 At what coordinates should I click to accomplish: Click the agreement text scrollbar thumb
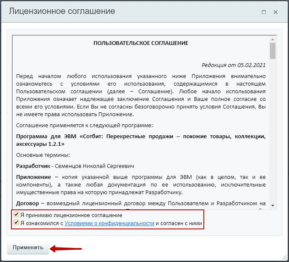pyautogui.click(x=273, y=51)
